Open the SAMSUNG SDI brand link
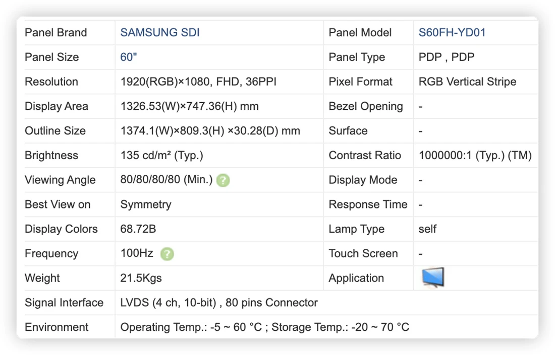This screenshot has height=355, width=555. 160,33
